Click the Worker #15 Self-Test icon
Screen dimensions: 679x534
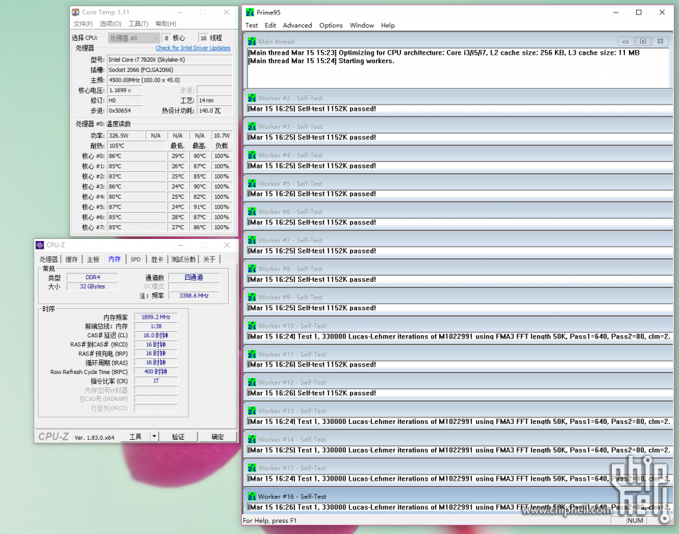[x=252, y=468]
